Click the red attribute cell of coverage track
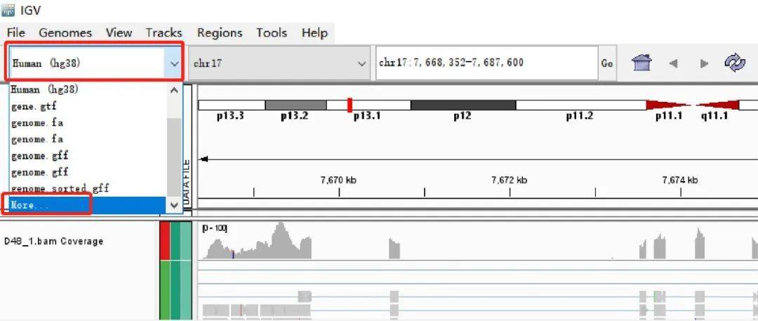This screenshot has height=321, width=758. (165, 241)
